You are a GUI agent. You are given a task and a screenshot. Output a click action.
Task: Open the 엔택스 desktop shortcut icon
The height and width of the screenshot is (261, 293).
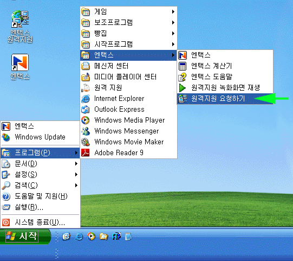[x=20, y=62]
